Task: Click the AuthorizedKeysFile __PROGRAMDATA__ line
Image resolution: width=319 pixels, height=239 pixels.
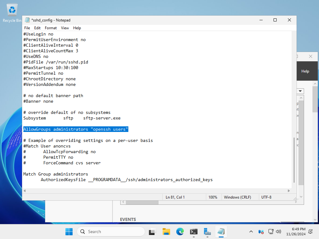Action: tap(126, 180)
